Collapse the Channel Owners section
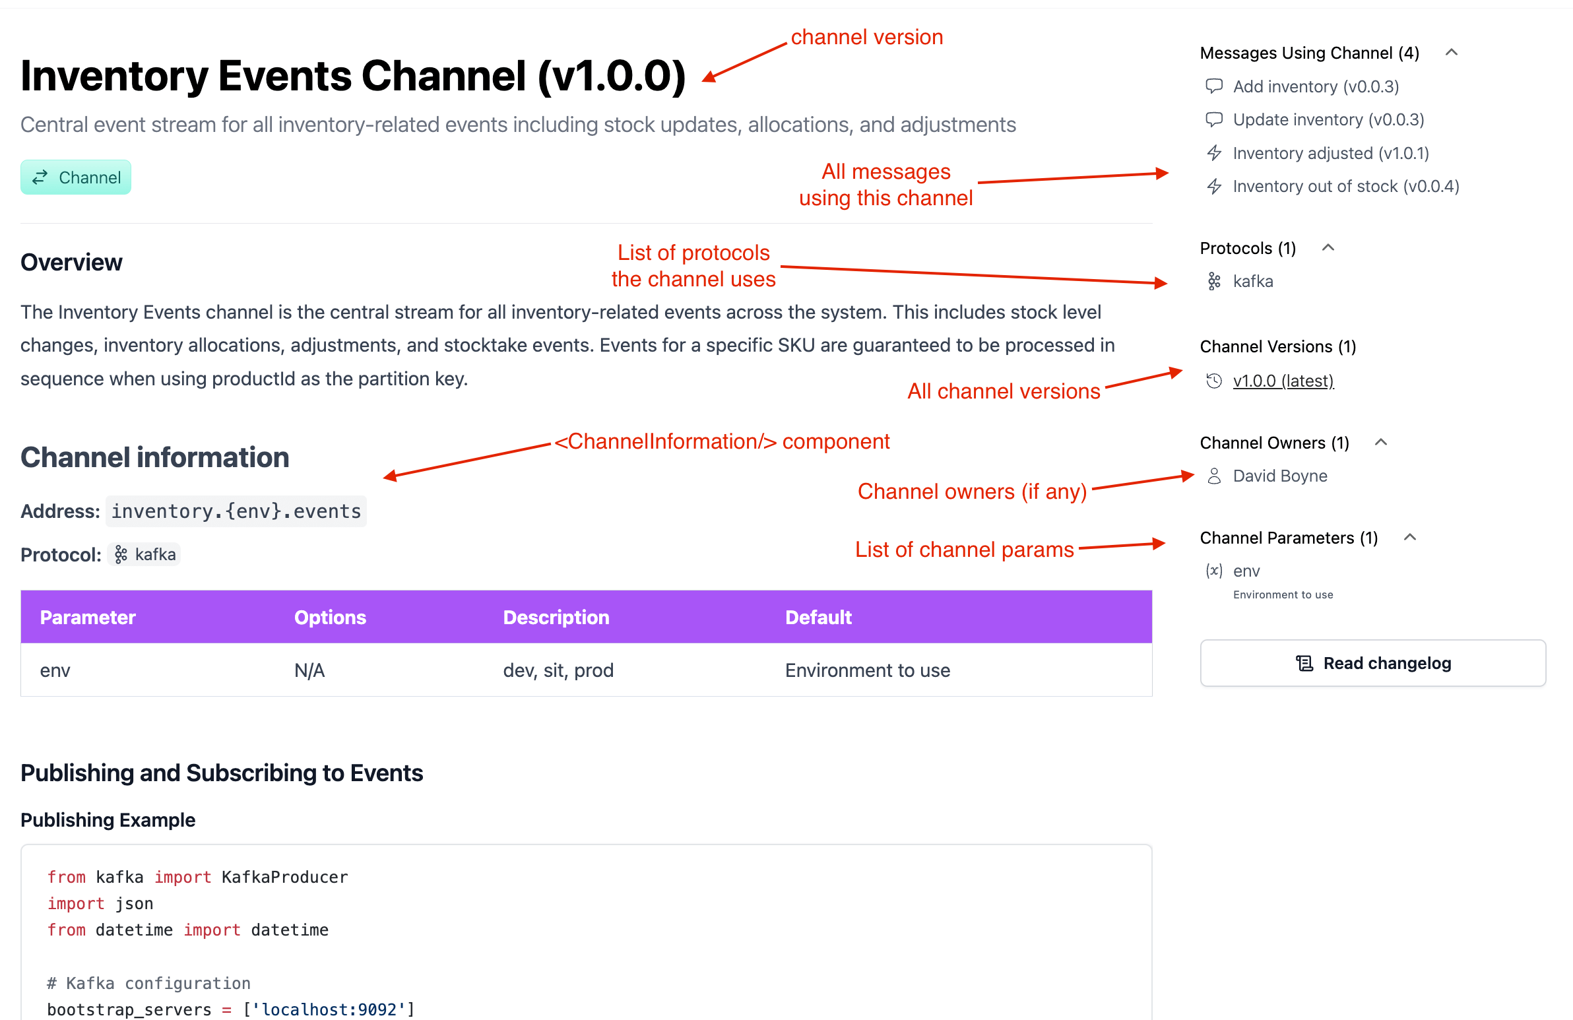 [x=1381, y=442]
